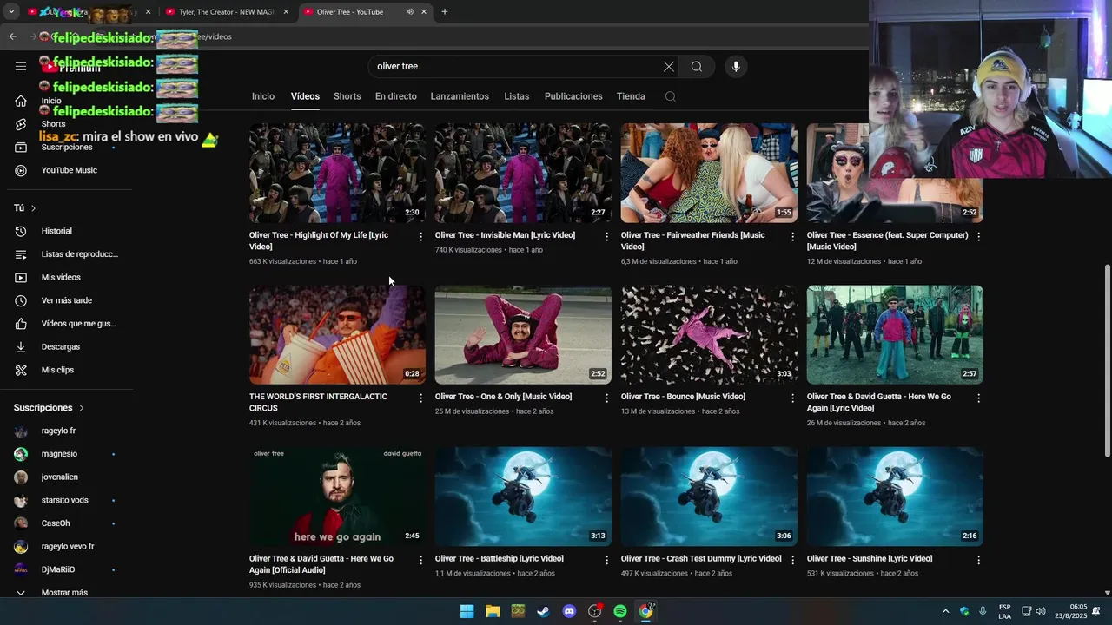Play One & Only music video thumbnail
This screenshot has width=1112, height=625.
click(x=523, y=334)
